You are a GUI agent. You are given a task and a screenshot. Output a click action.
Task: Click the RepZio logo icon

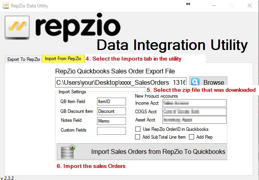pos(17,28)
